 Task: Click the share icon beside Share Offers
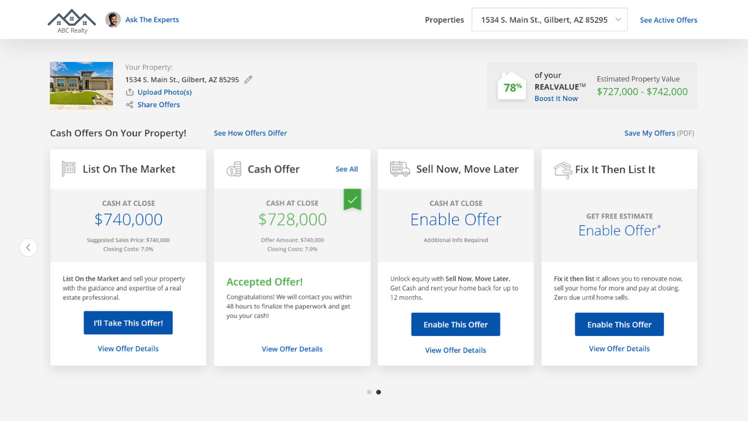coord(130,105)
